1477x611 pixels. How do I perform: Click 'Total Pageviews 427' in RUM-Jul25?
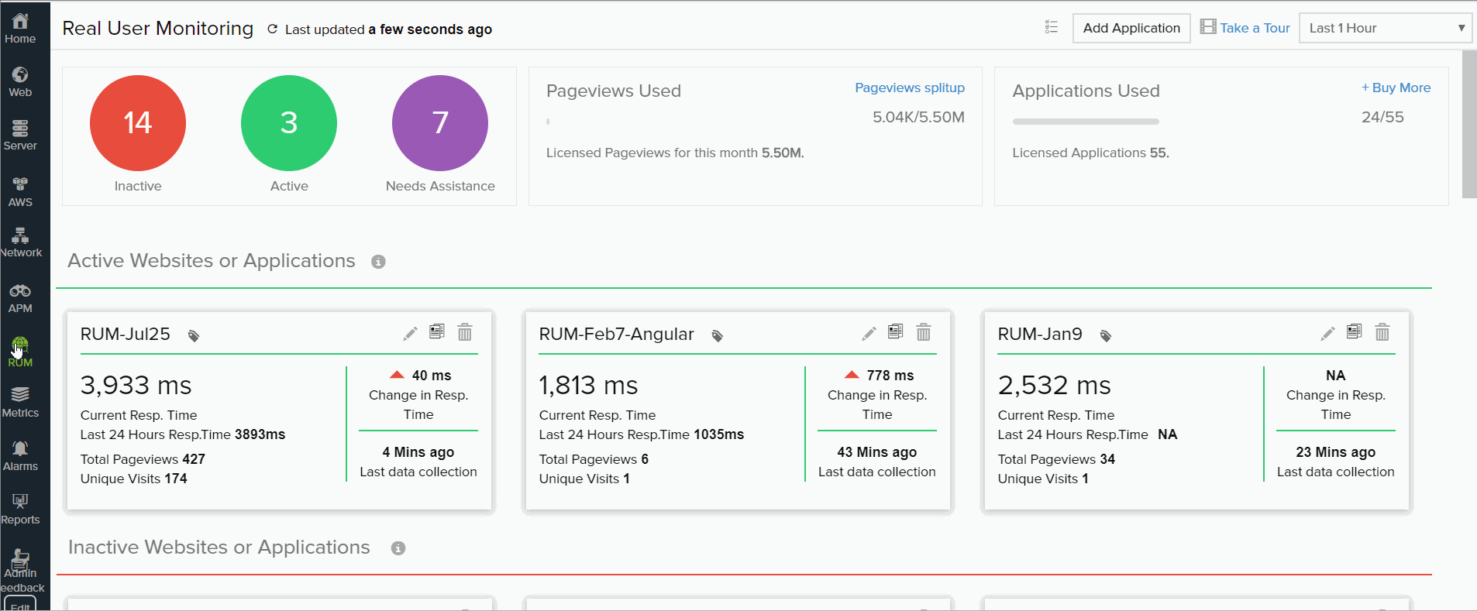(x=143, y=459)
